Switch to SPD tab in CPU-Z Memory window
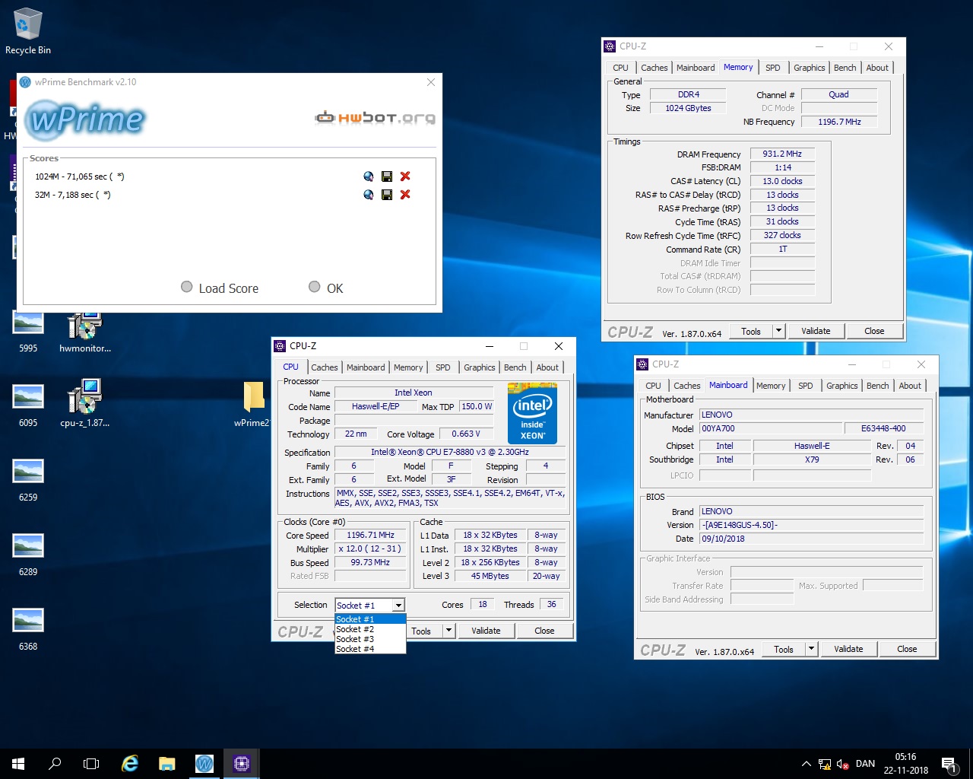Screen dimensions: 973x779 pos(773,68)
